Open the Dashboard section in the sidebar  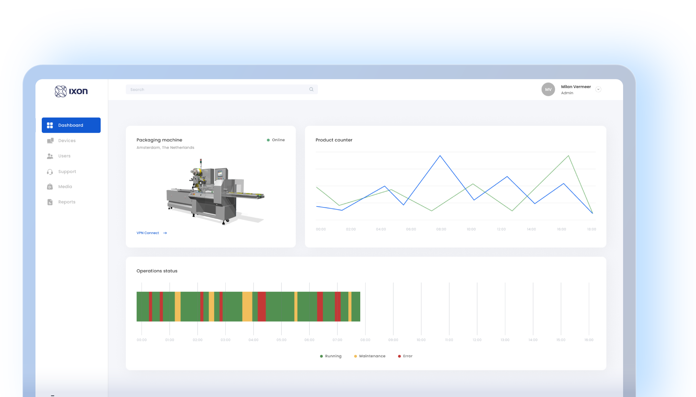pos(71,125)
